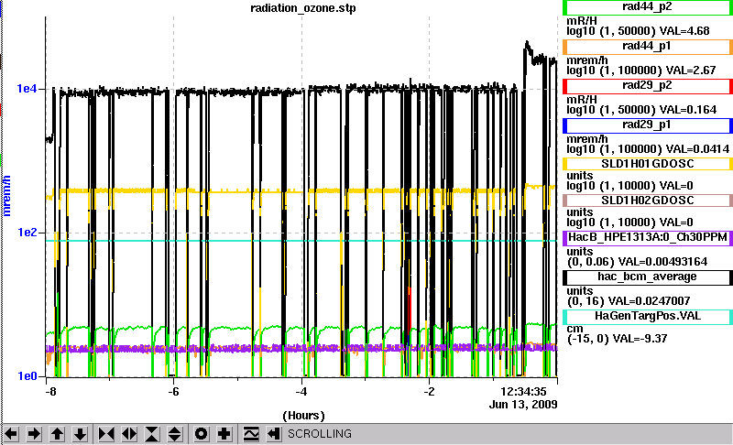The width and height of the screenshot is (733, 445).
Task: Click the Jun 13, 2009 date label
Action: coord(523,404)
